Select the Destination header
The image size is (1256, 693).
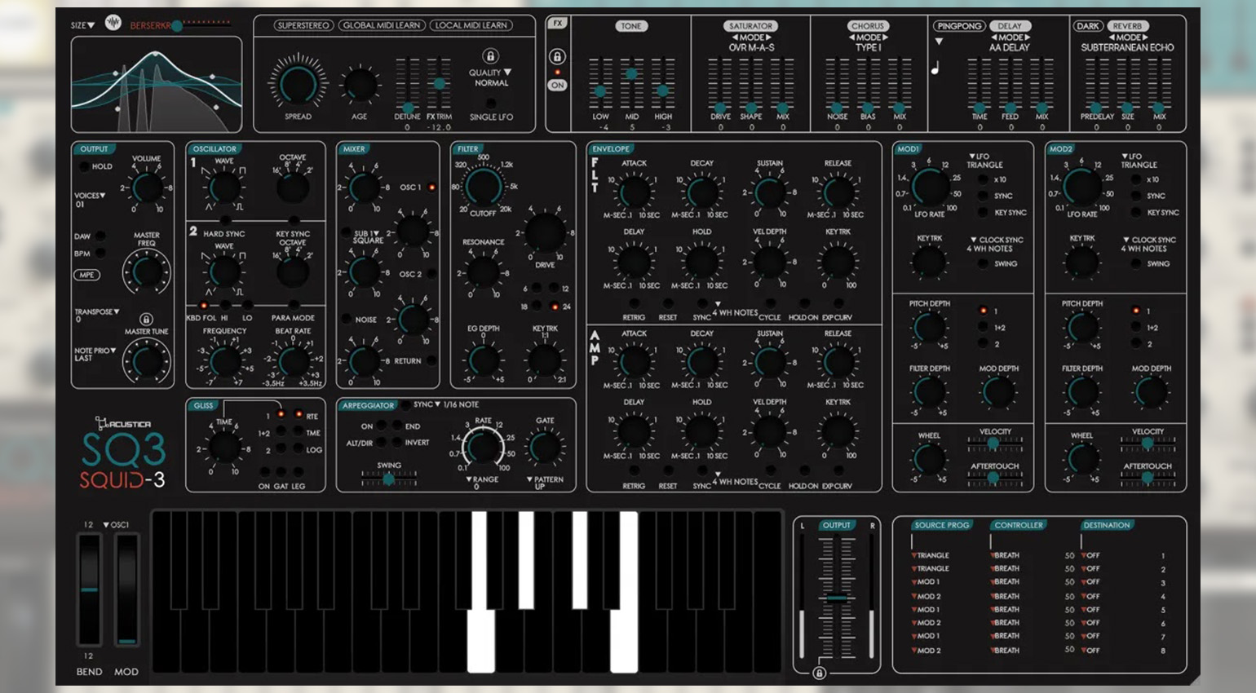(1106, 525)
